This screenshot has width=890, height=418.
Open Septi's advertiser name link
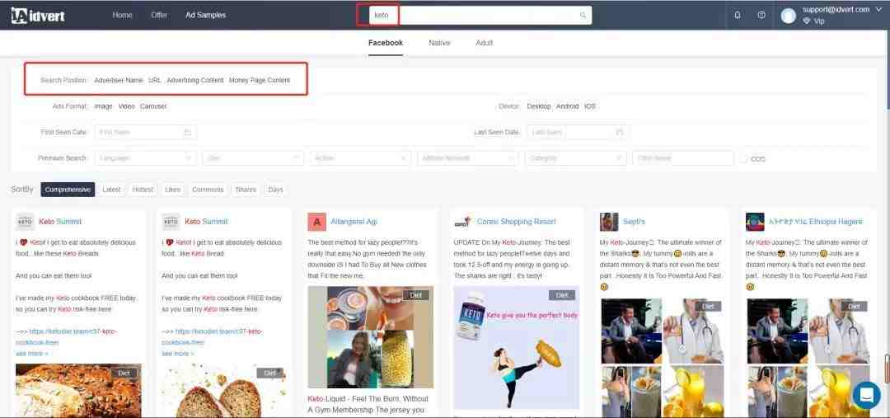click(634, 222)
